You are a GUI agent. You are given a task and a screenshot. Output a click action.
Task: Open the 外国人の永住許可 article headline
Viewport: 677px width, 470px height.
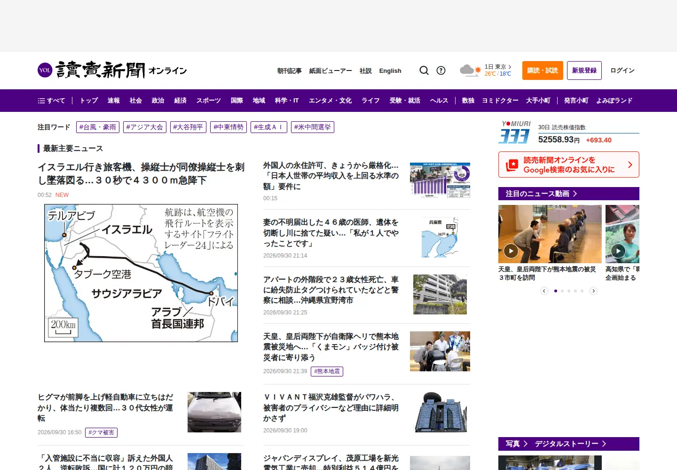pos(331,176)
